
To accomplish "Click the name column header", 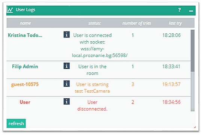I will pyautogui.click(x=25, y=23).
